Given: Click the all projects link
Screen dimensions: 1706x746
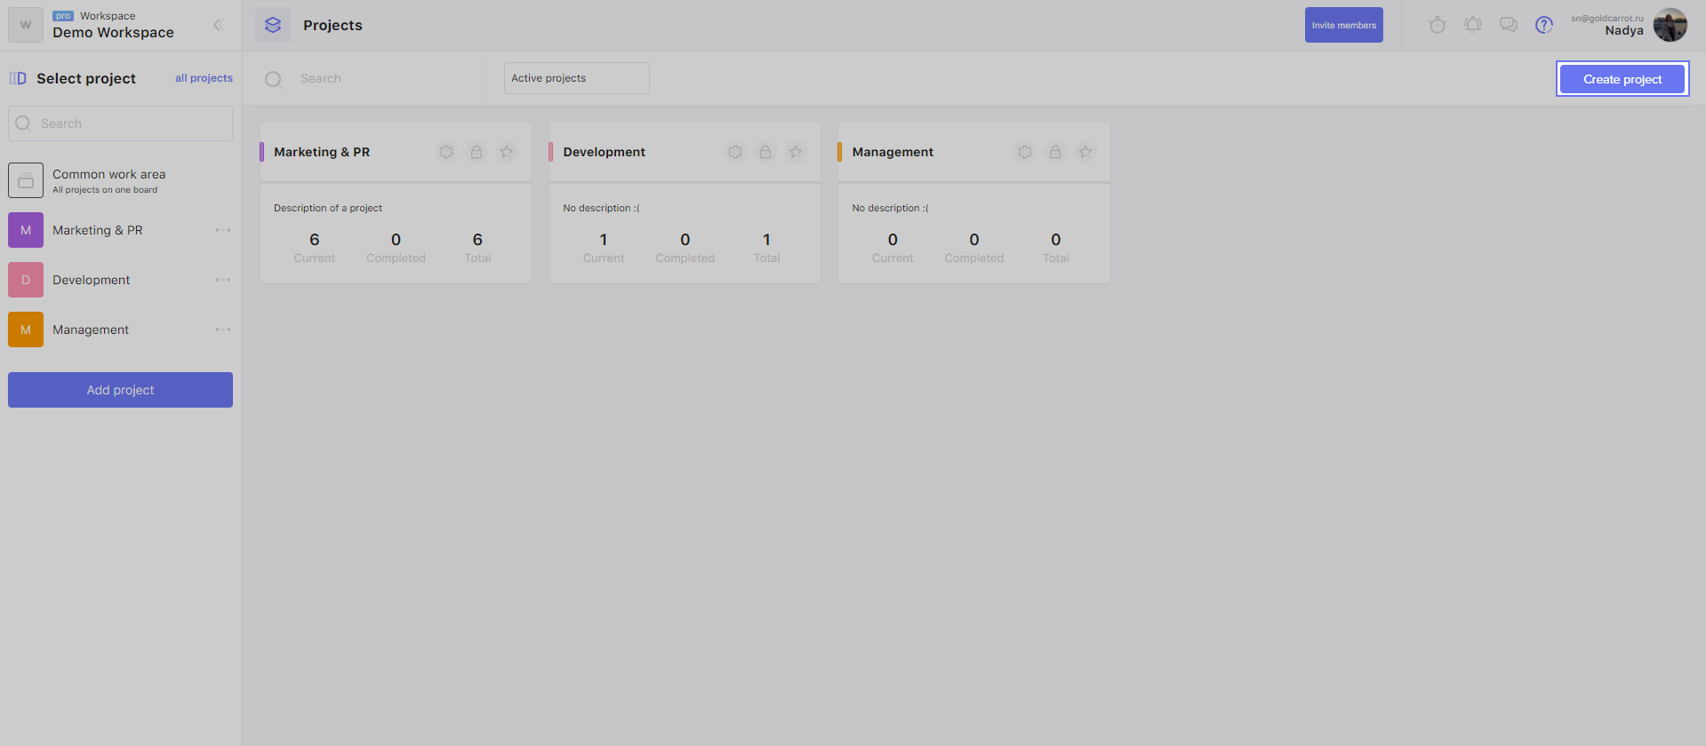Looking at the screenshot, I should 204,78.
